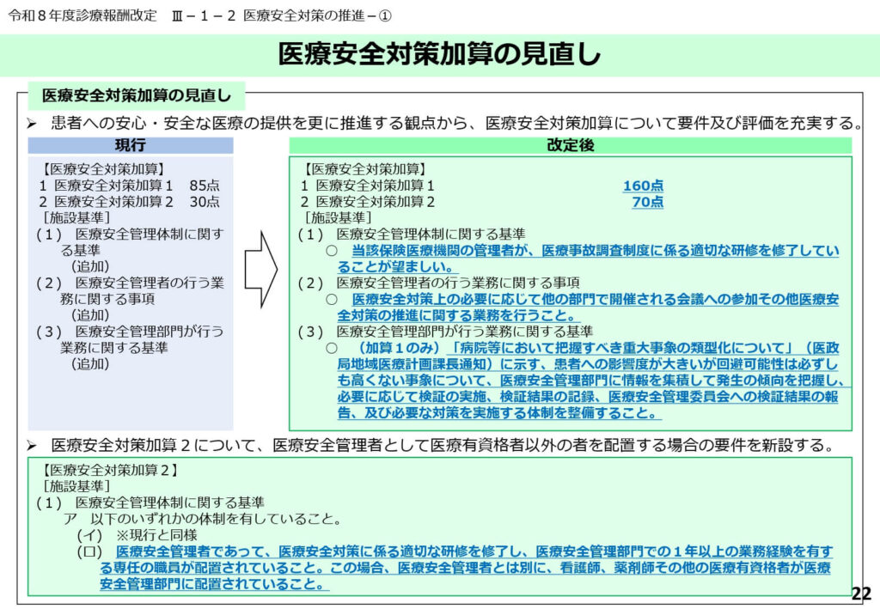Screen dimensions: 880x609
Task: Click the page number 22
Action: coord(860,594)
